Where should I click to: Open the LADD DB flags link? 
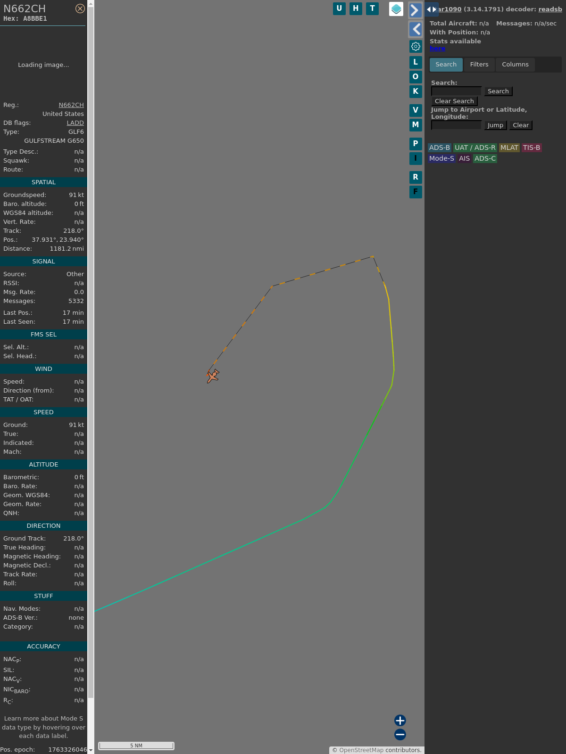click(x=75, y=123)
